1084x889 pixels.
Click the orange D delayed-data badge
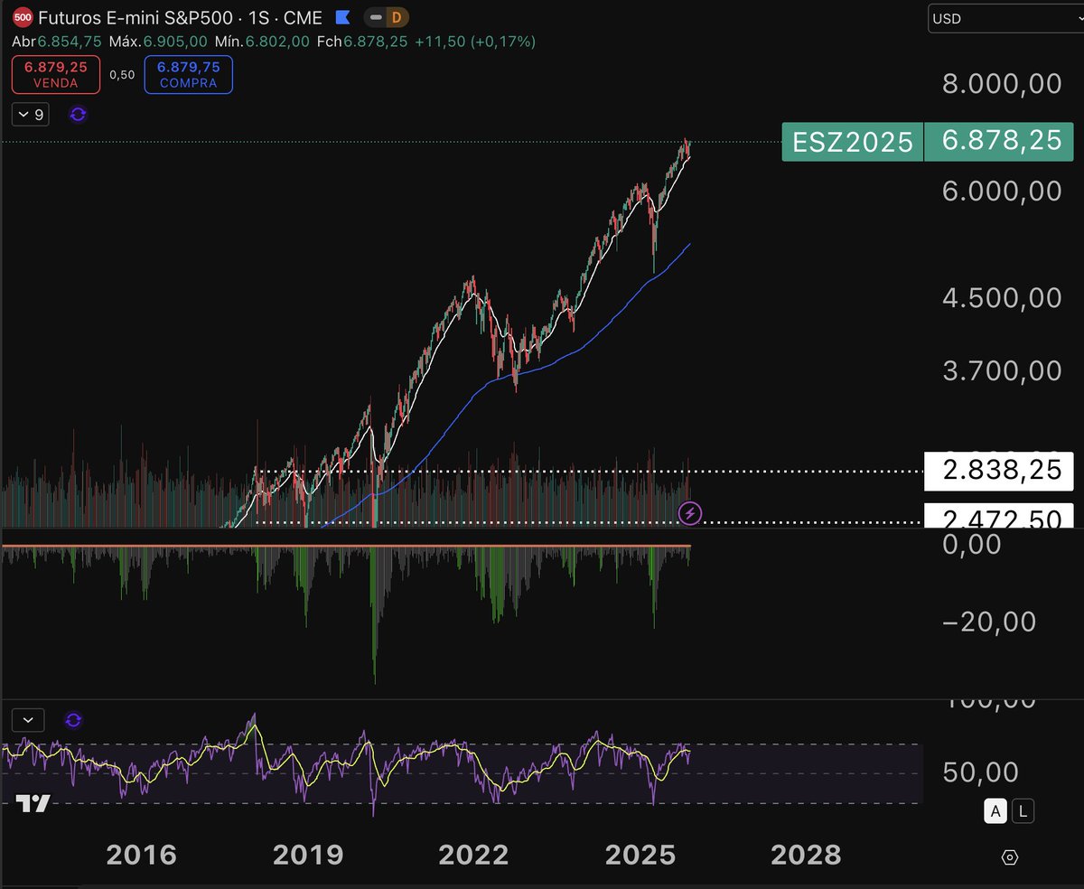(397, 17)
